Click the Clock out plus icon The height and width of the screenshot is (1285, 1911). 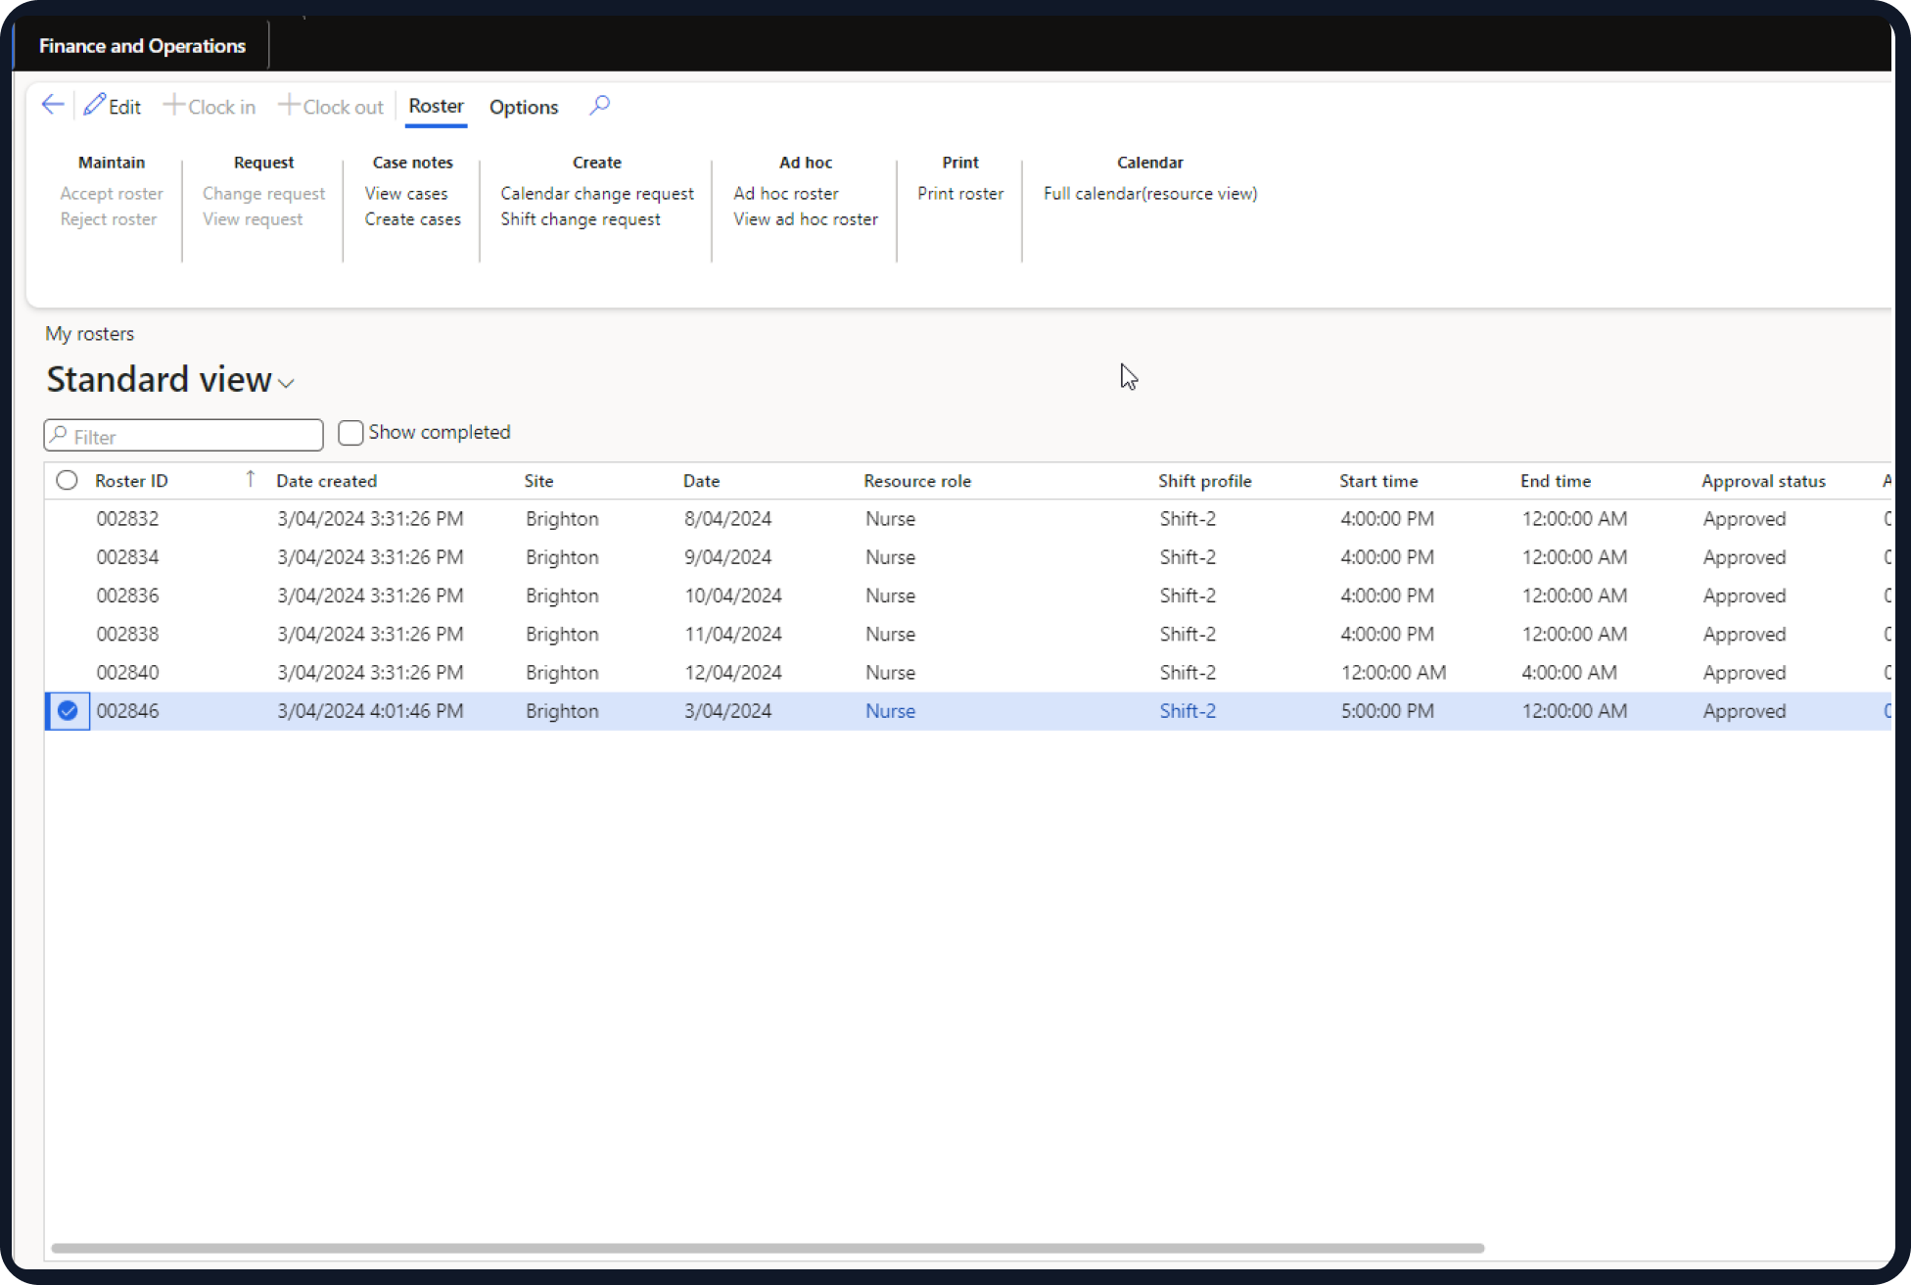click(x=289, y=105)
